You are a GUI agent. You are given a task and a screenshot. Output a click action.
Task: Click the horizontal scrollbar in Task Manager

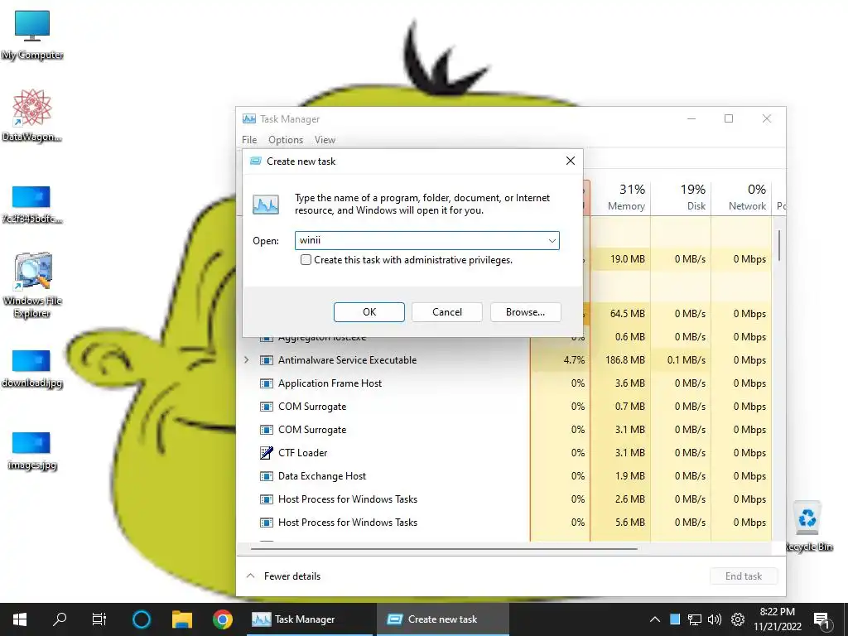point(444,548)
